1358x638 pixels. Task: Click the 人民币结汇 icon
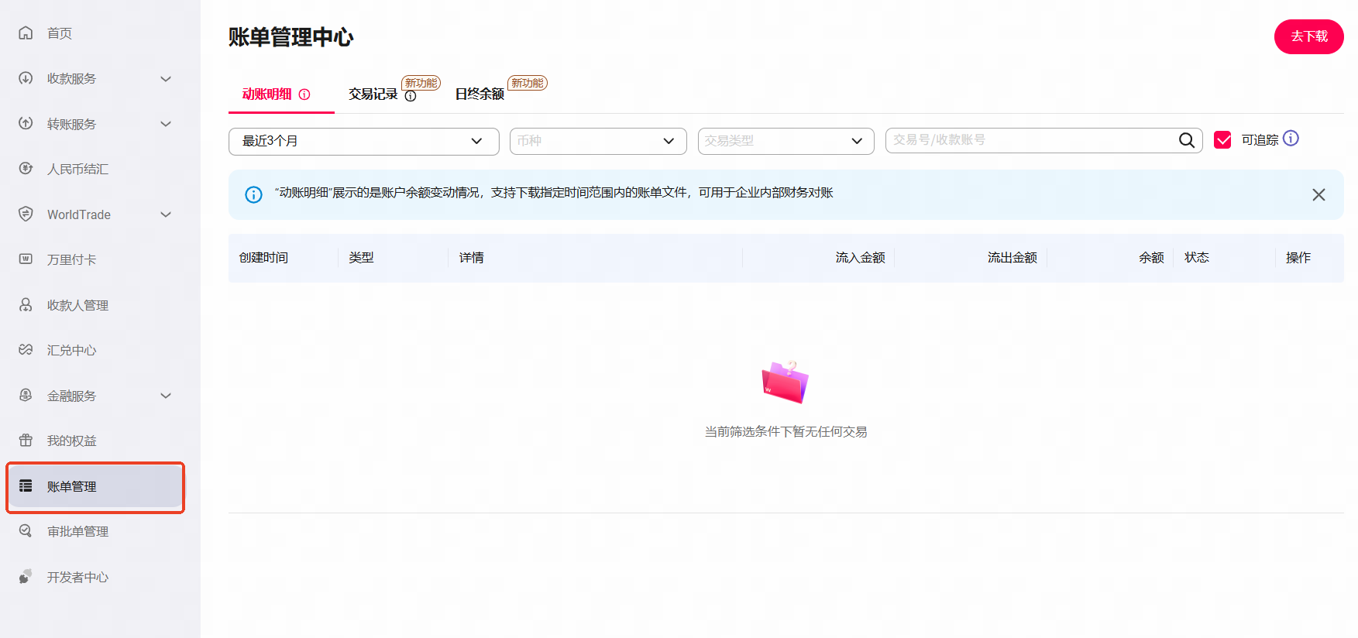[x=26, y=168]
